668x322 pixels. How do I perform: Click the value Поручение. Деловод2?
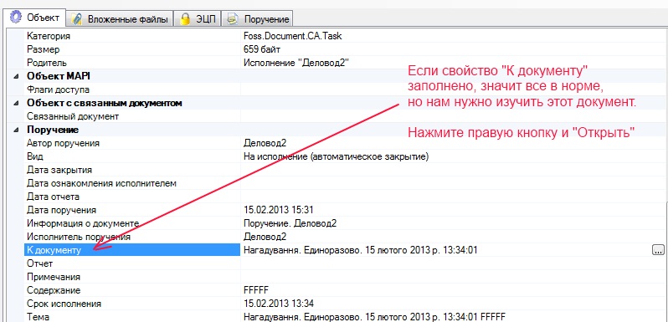click(290, 223)
